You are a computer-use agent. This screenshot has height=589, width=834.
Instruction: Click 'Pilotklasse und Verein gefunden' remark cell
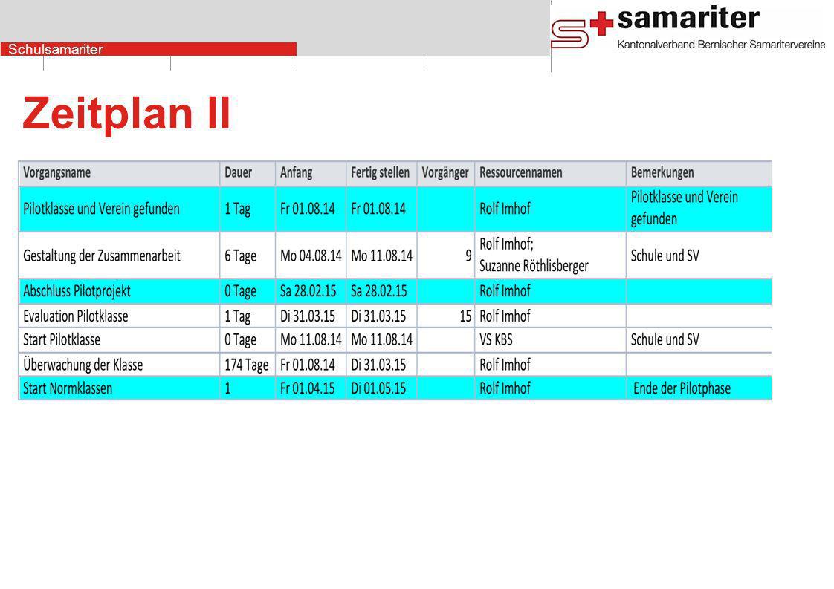pyautogui.click(x=699, y=209)
